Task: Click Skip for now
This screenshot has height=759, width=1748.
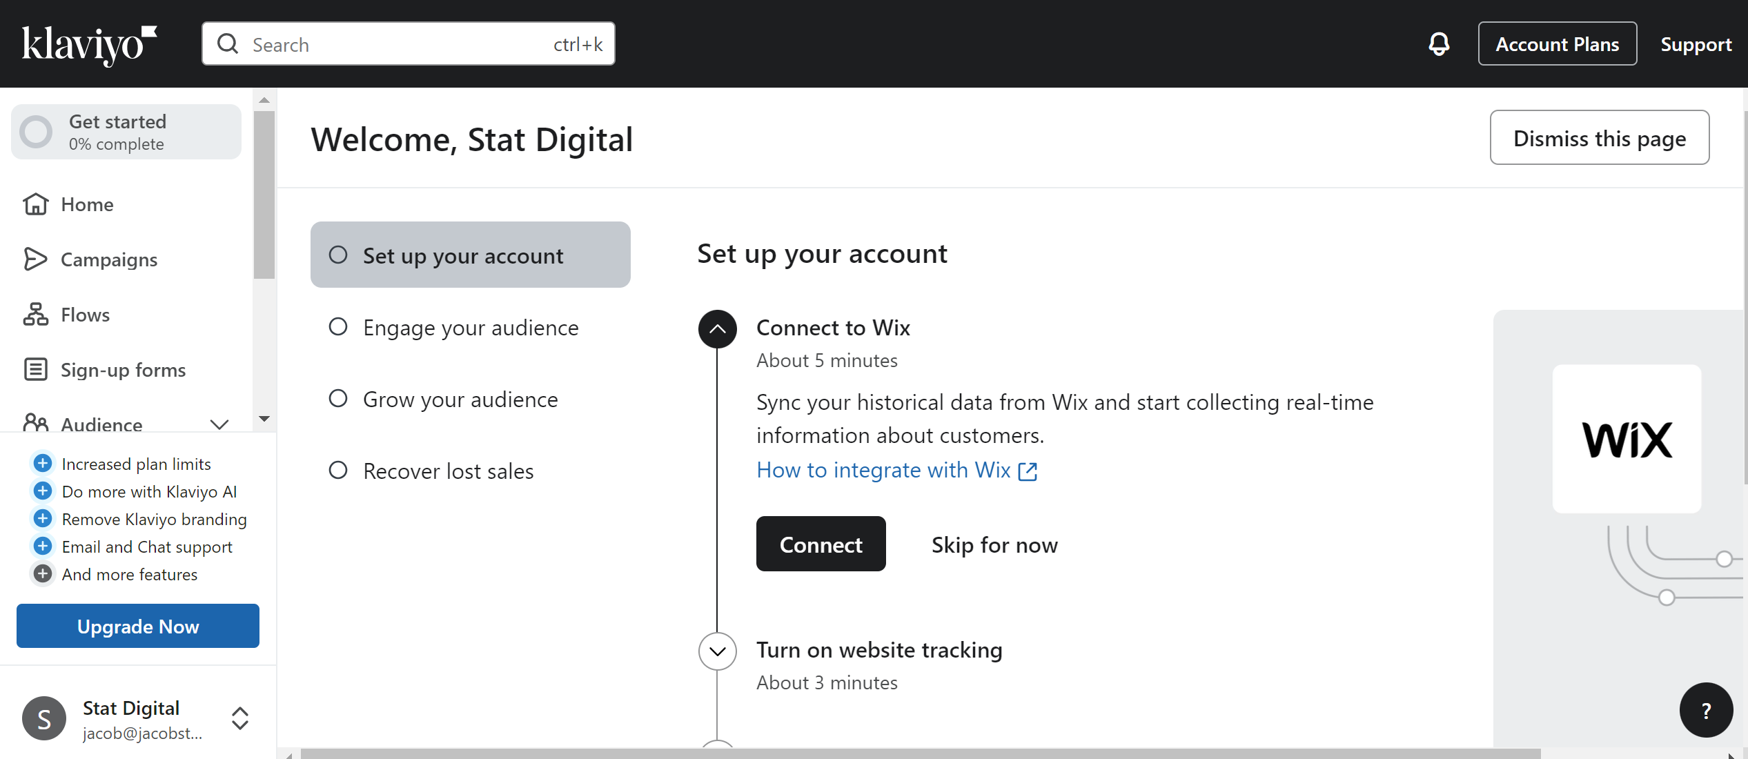Action: pyautogui.click(x=994, y=544)
